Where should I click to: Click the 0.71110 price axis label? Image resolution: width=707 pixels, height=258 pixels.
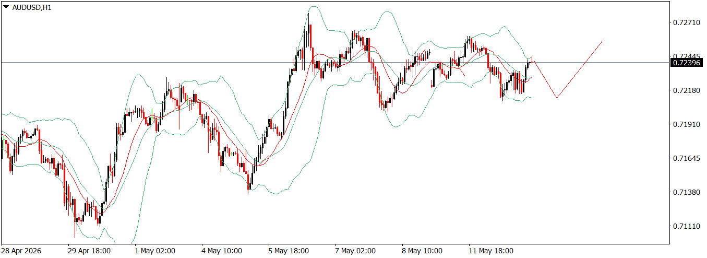[x=687, y=226]
